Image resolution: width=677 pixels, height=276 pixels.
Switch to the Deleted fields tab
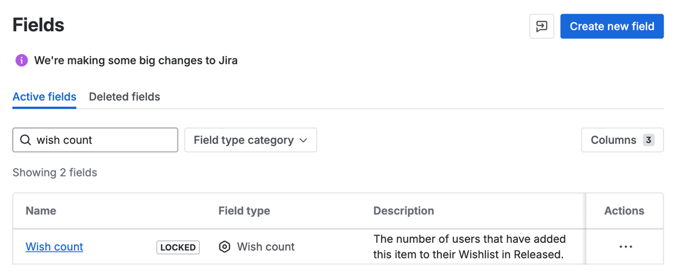tap(125, 97)
